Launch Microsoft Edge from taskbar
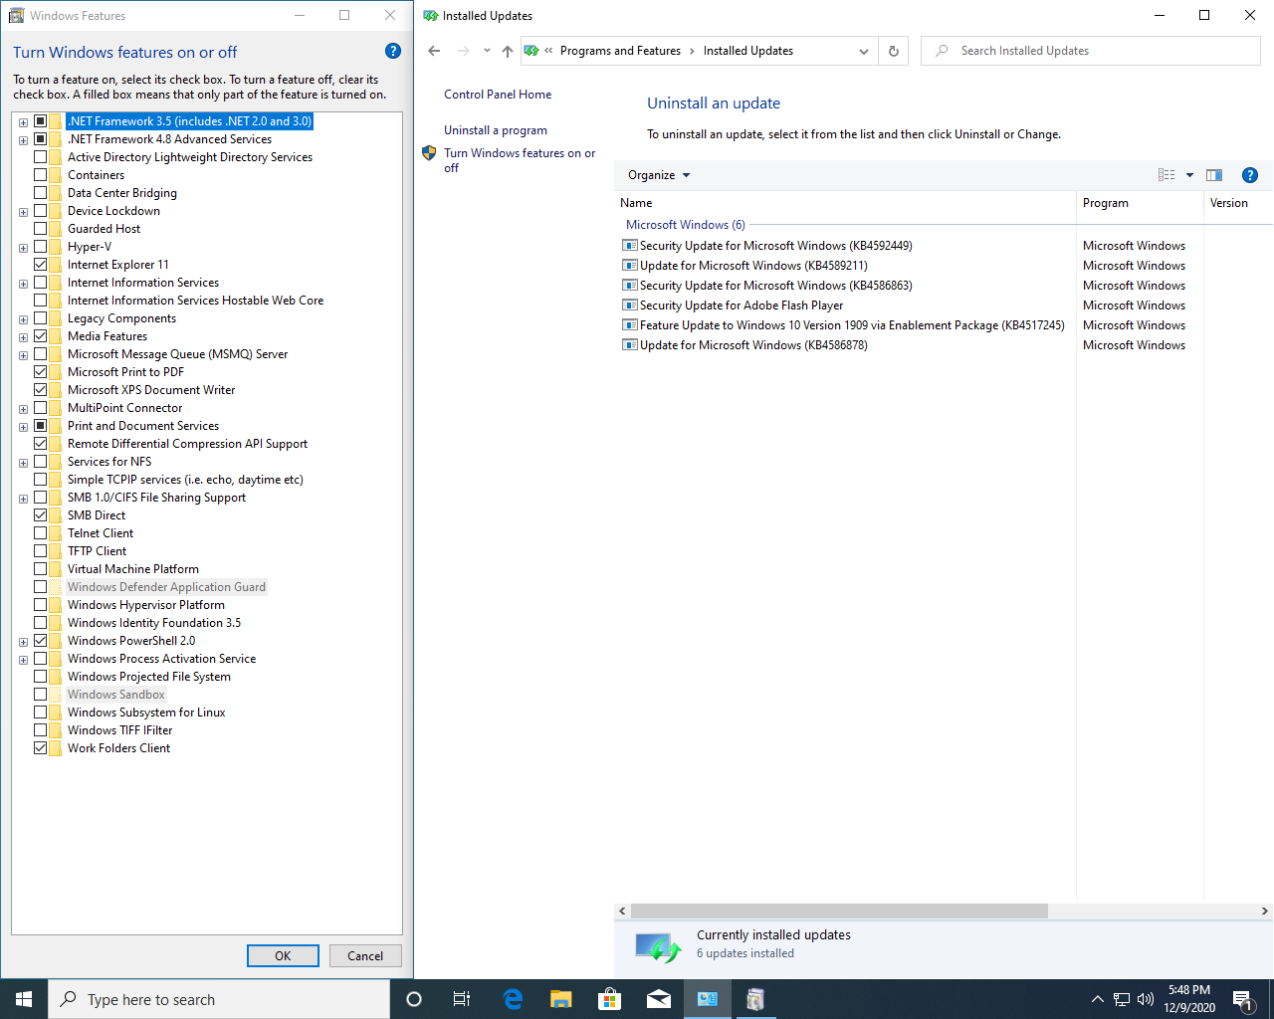The width and height of the screenshot is (1274, 1019). pos(513,999)
